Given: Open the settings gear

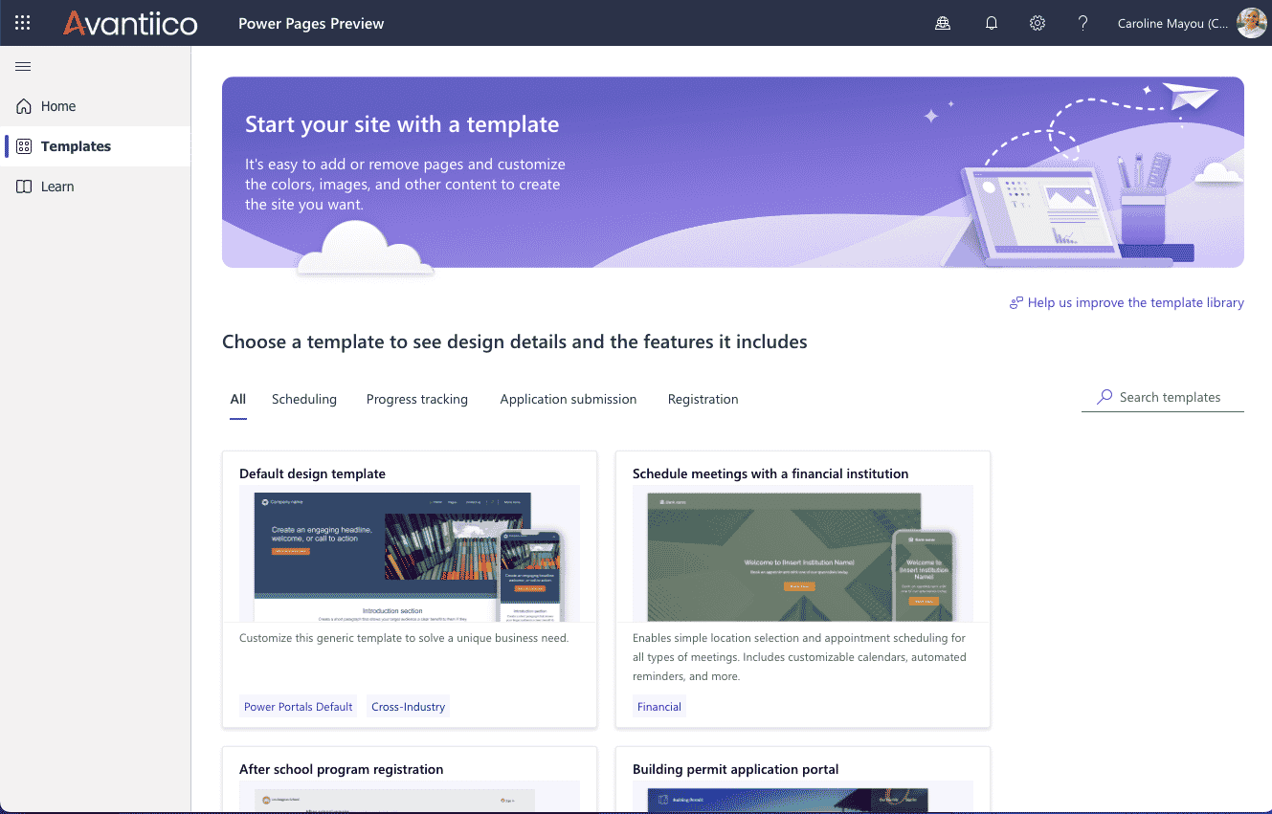Looking at the screenshot, I should (x=1038, y=23).
